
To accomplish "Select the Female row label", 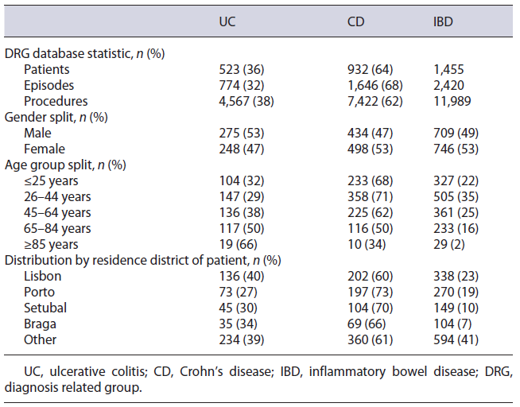I will 44,149.
